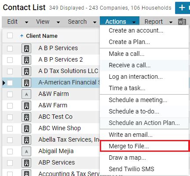Screen dimensions: 190x176
Task: Expand the Report dropdown arrow
Action: 171,22
